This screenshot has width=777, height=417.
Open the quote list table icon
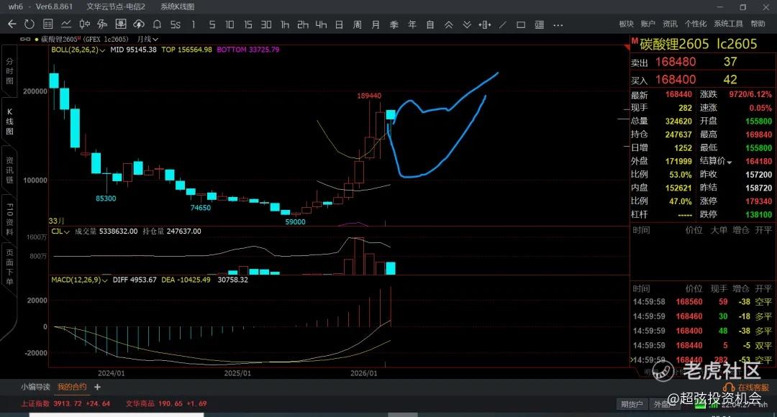pos(48,24)
